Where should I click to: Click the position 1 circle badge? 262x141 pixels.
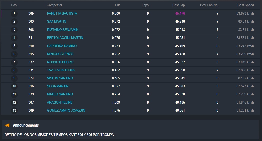(14, 14)
